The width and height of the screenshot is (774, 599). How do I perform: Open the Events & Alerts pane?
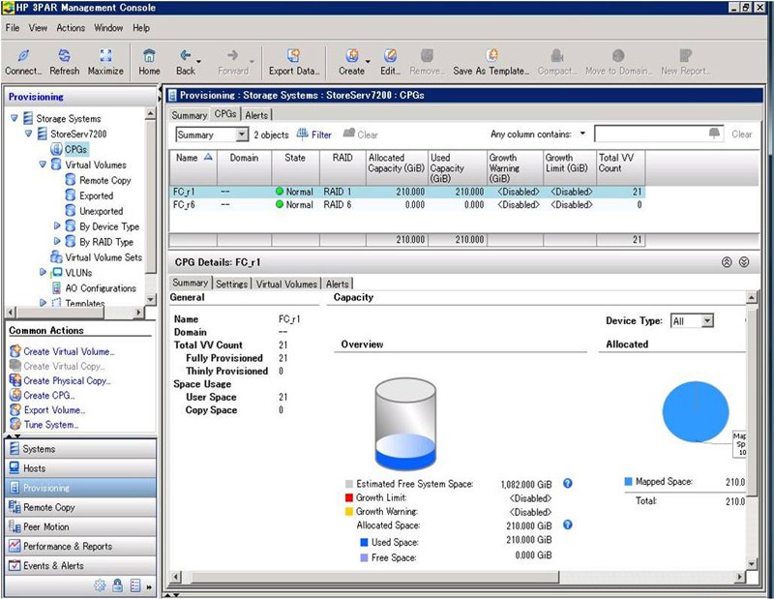pos(80,565)
